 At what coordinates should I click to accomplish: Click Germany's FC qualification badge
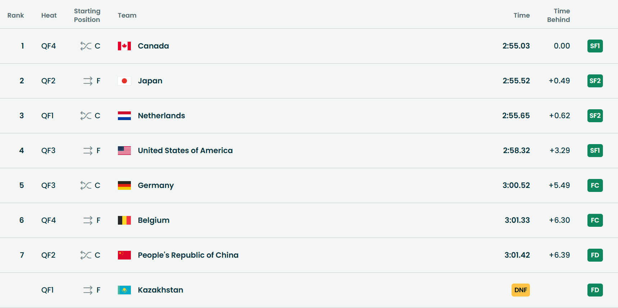coord(595,185)
